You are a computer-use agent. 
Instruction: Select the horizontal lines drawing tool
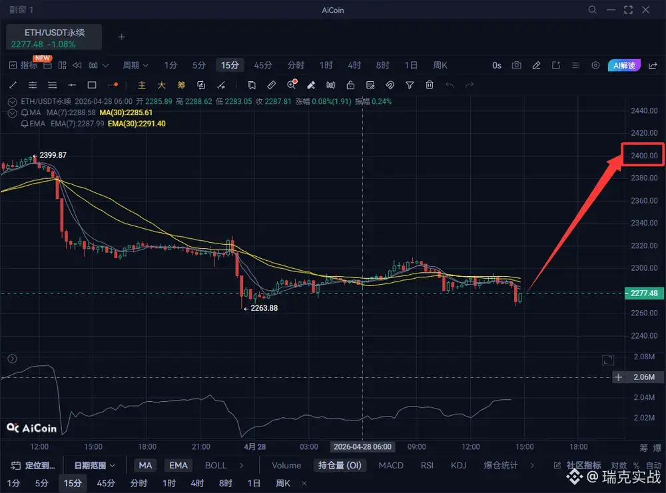pyautogui.click(x=52, y=85)
